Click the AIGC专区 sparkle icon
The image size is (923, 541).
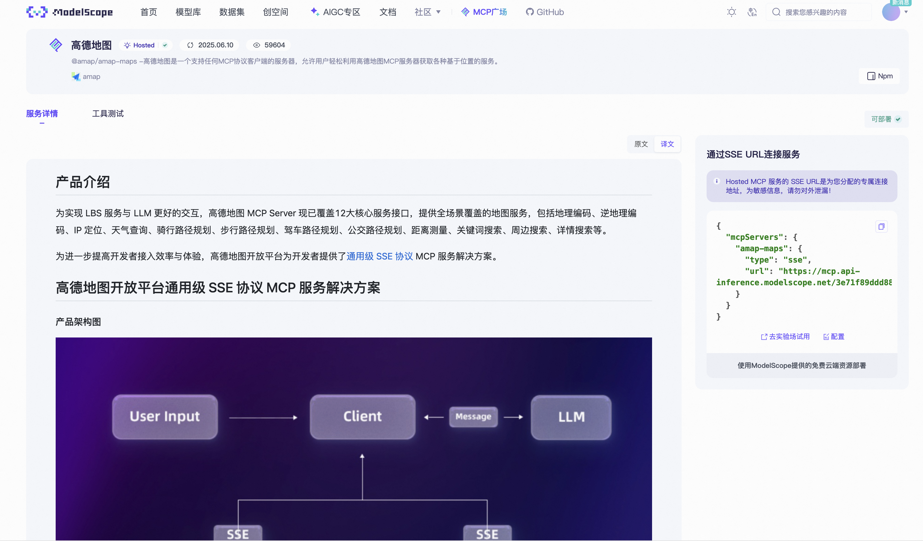[x=315, y=12]
